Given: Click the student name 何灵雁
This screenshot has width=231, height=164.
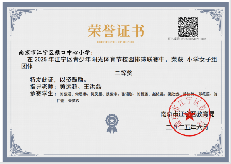Looking at the screenshot, I should pos(96,94).
